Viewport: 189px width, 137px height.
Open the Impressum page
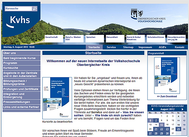145,47
